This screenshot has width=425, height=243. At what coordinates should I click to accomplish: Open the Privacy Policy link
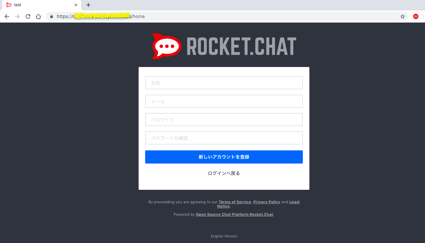[x=267, y=202]
